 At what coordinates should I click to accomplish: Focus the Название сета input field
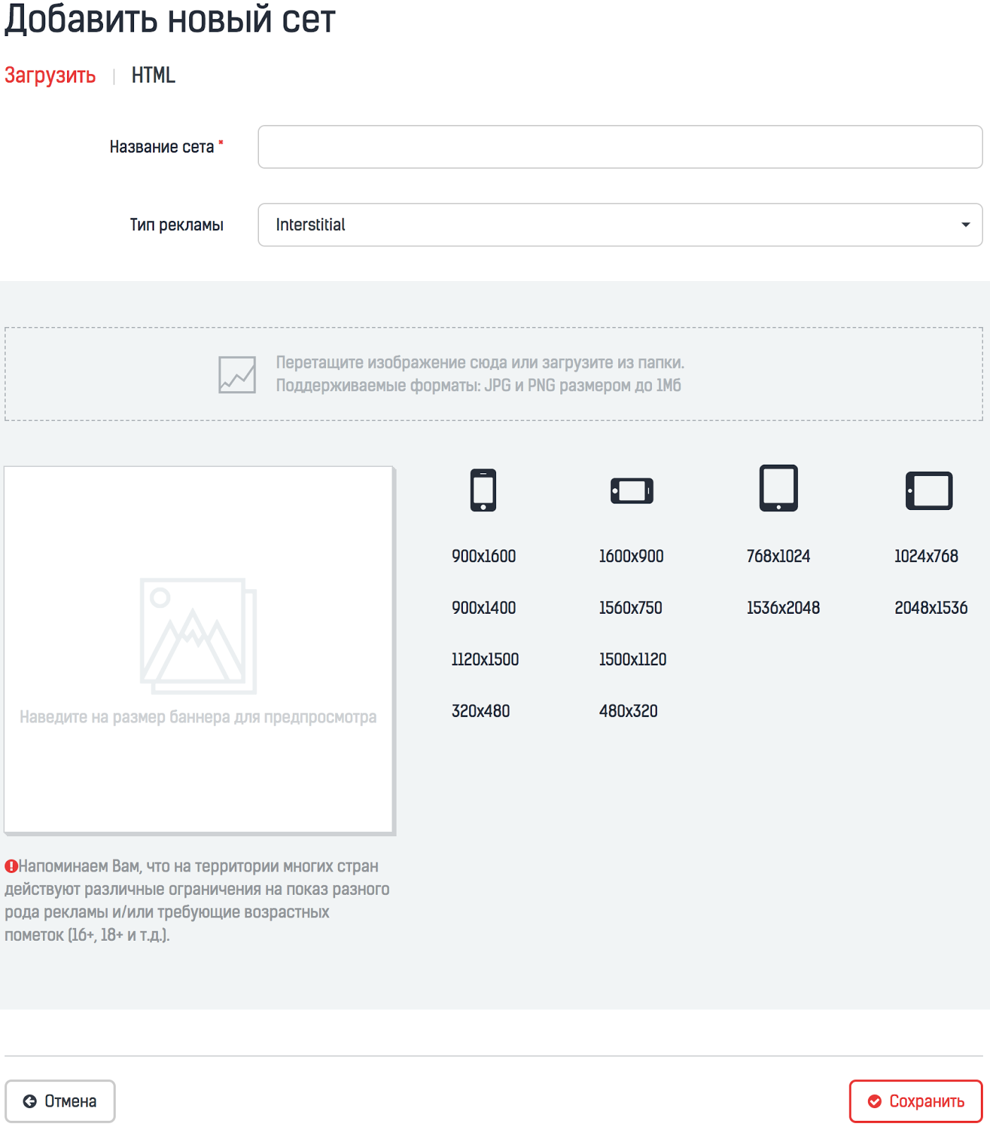pos(620,147)
